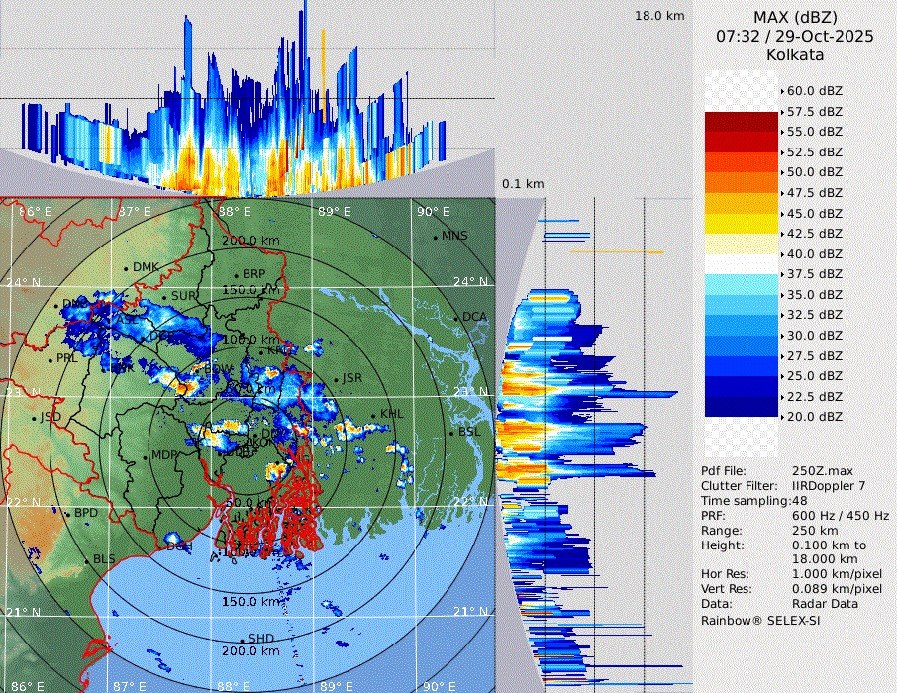Pick the KHL station marker
This screenshot has height=693, width=897.
[x=374, y=415]
